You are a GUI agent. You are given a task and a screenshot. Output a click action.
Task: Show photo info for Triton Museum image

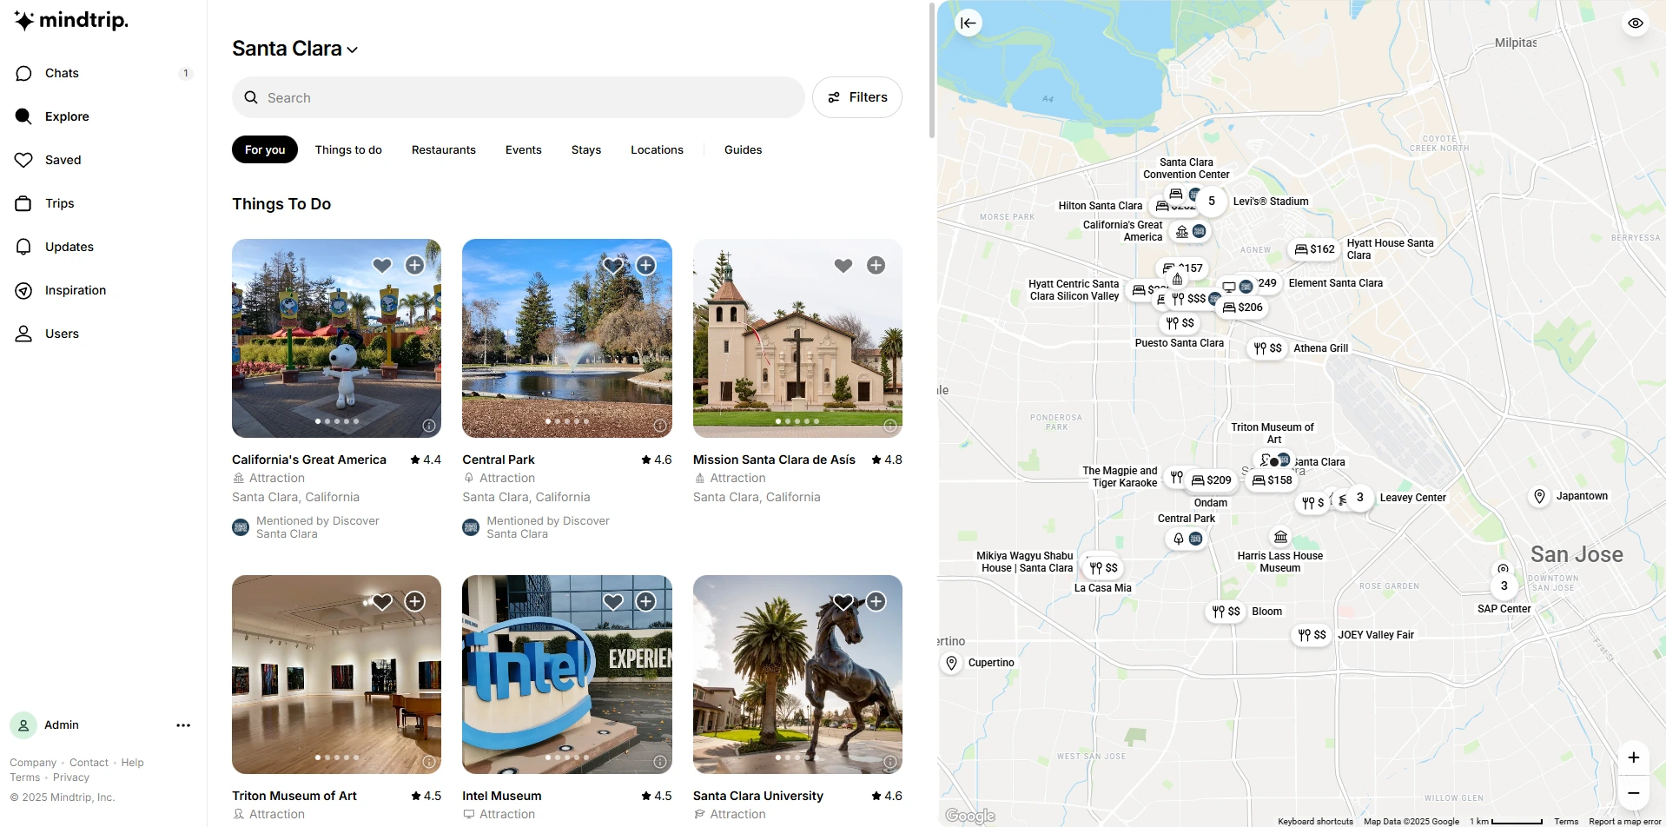point(429,762)
